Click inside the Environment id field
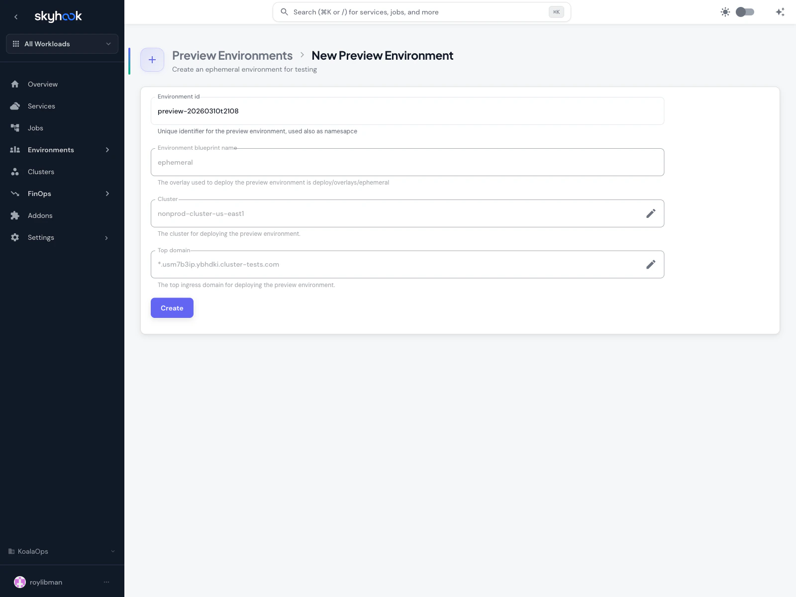This screenshot has width=796, height=597. pos(407,111)
